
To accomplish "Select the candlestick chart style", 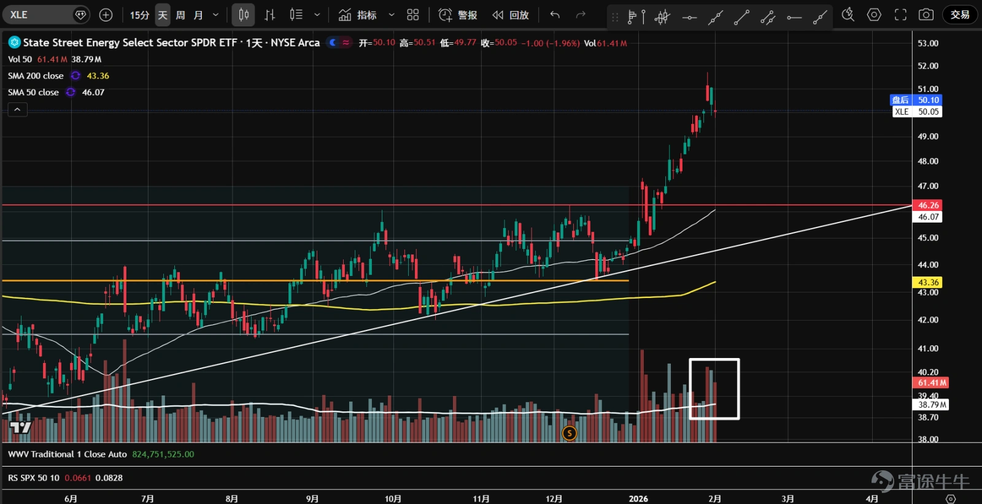I will tap(244, 15).
